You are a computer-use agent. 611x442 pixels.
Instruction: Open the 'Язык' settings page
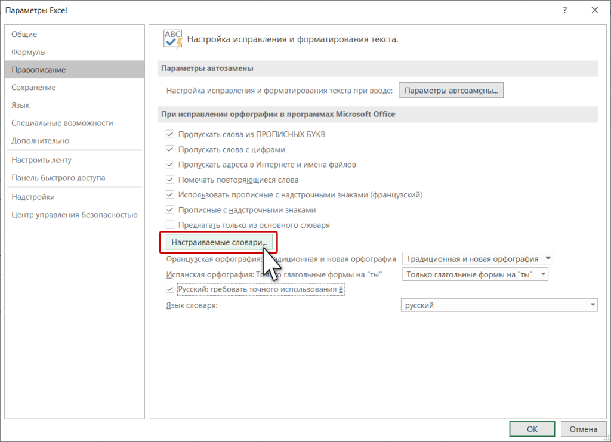[x=75, y=105]
